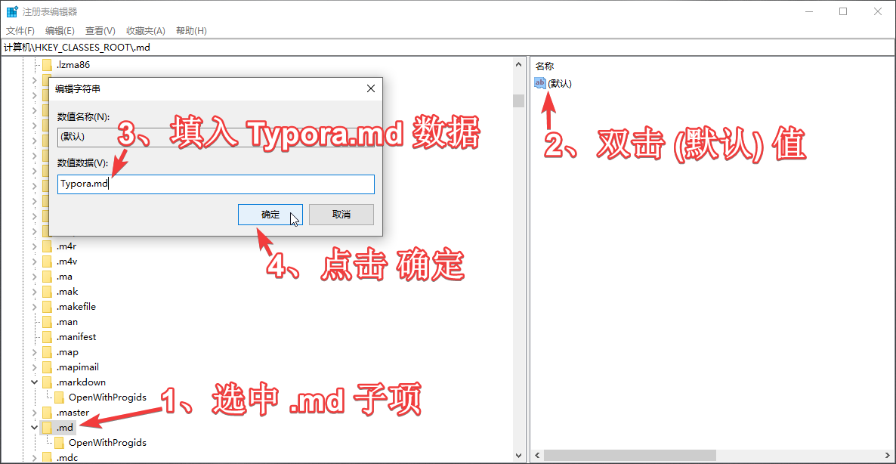
Task: Click the registry path address bar
Action: pyautogui.click(x=448, y=48)
